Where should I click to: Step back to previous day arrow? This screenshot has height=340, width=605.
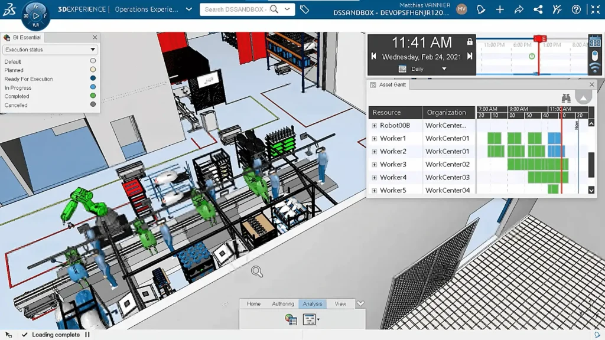374,57
